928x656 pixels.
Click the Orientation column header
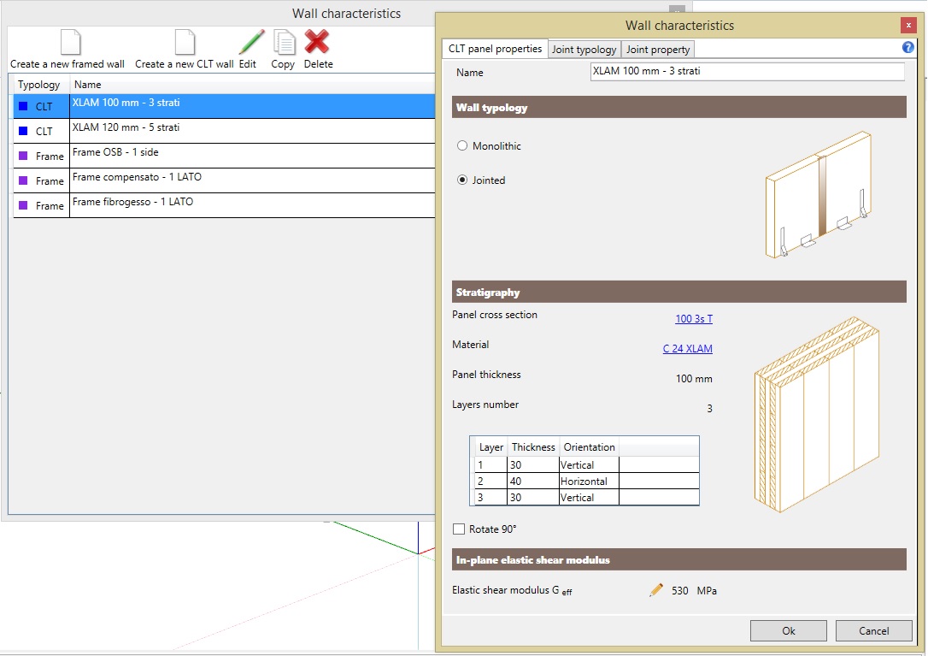coord(589,447)
